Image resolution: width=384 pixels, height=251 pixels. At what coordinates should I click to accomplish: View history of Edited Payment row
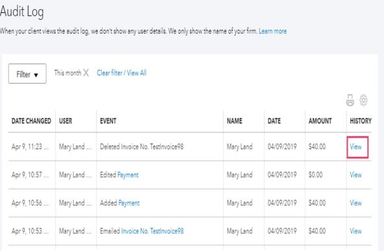tap(355, 175)
